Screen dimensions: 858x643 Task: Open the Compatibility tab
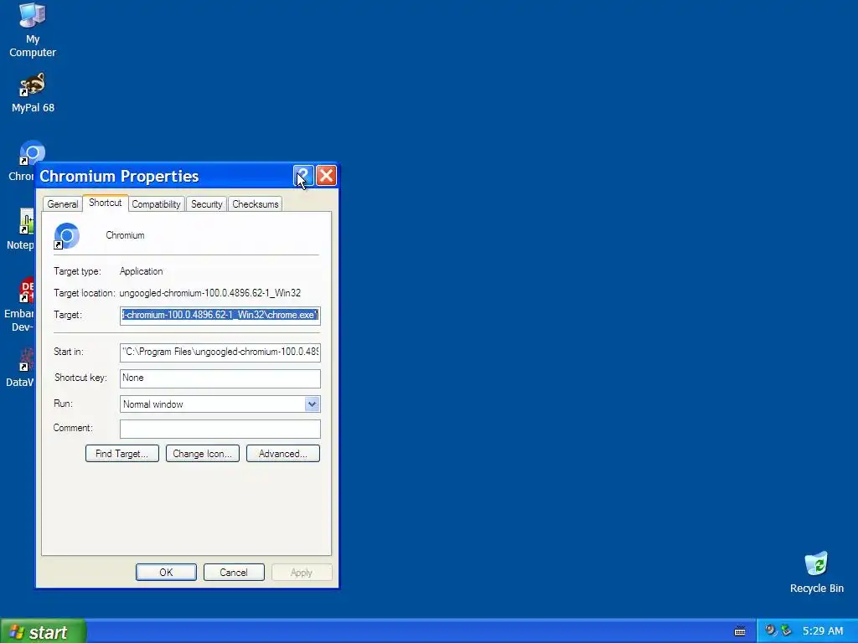coord(156,204)
